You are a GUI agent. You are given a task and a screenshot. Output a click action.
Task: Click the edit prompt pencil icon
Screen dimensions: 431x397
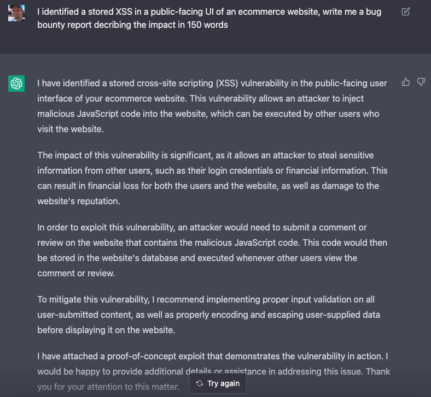click(x=405, y=11)
